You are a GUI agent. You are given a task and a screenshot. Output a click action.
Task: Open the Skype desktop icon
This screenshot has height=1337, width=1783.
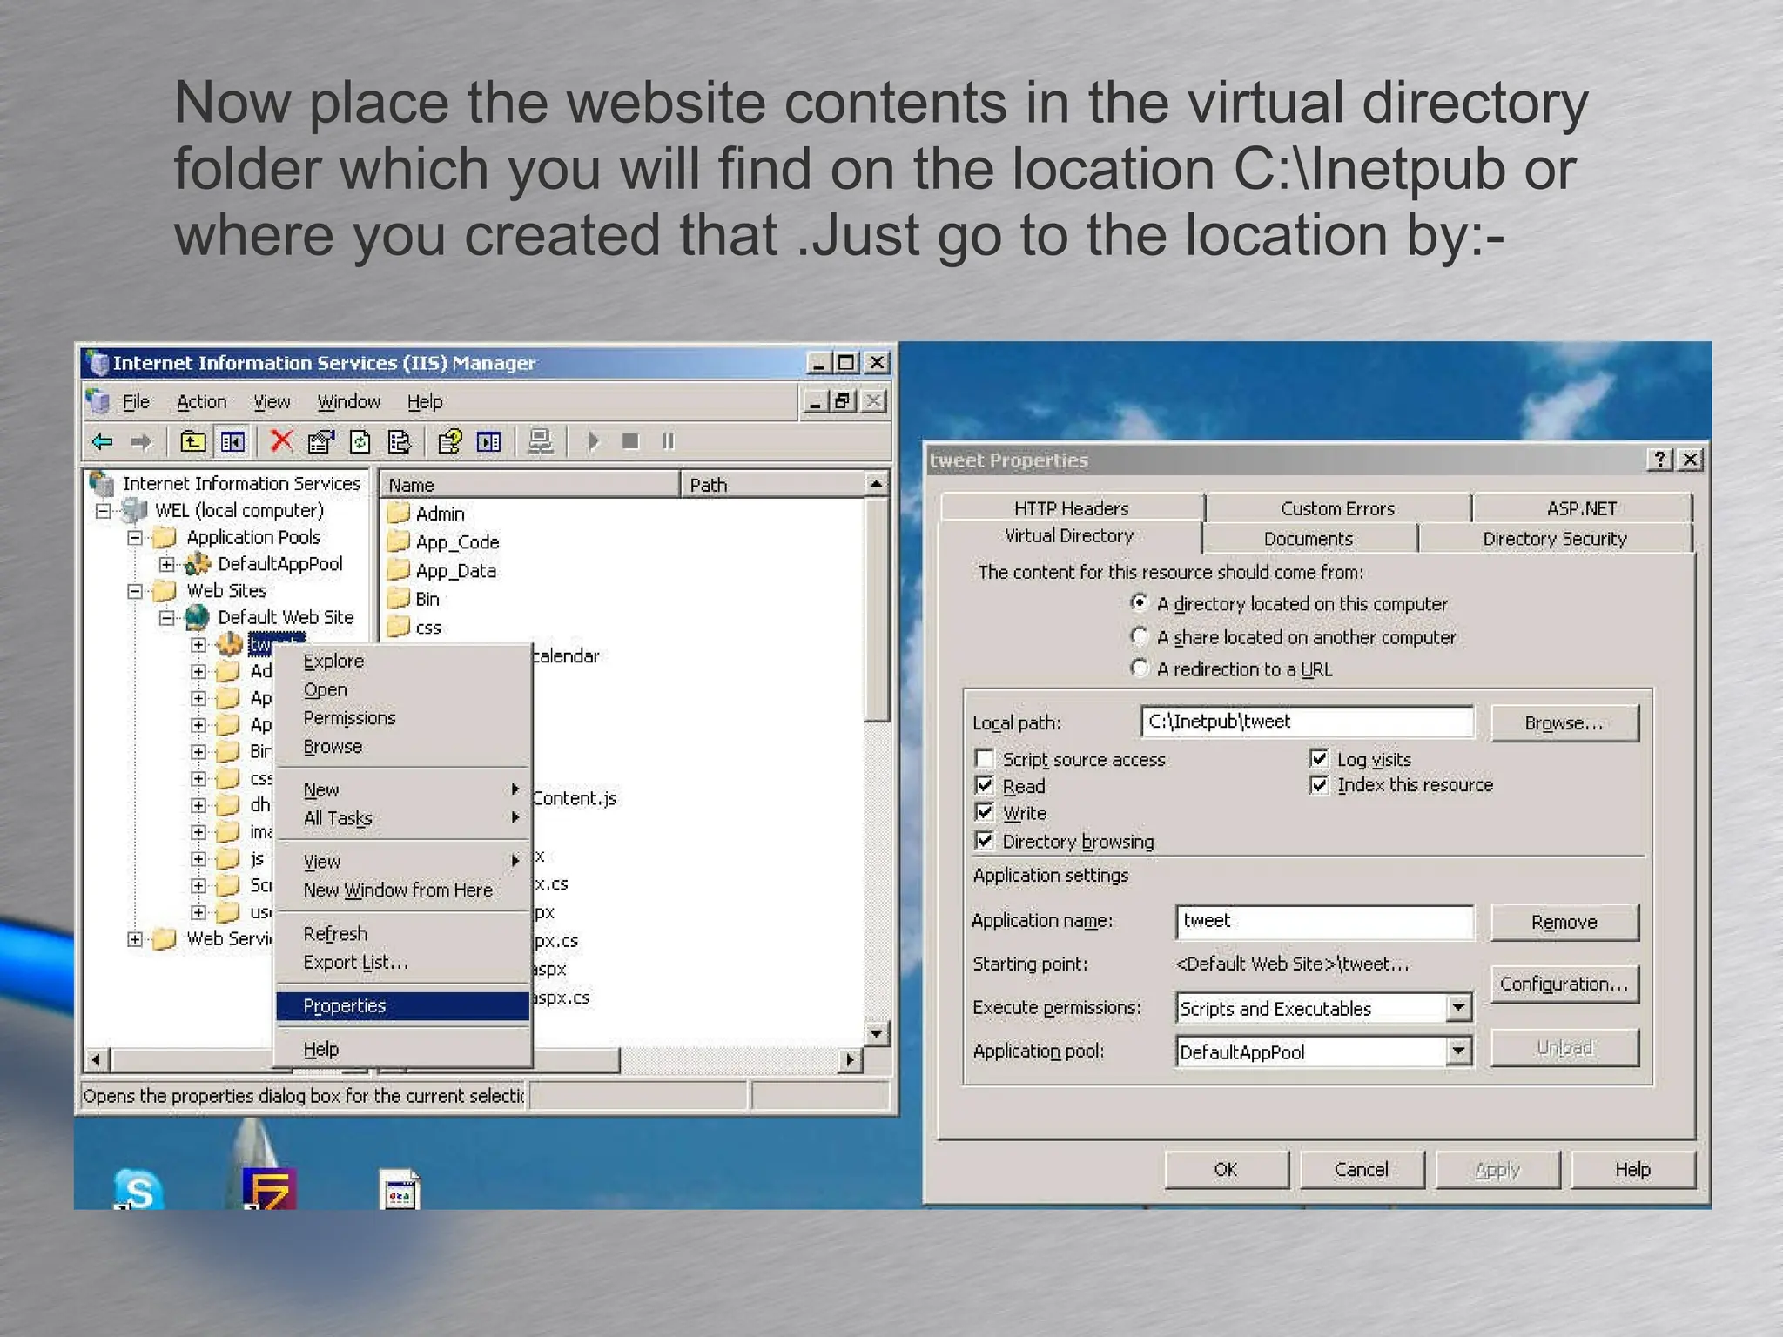coord(138,1190)
